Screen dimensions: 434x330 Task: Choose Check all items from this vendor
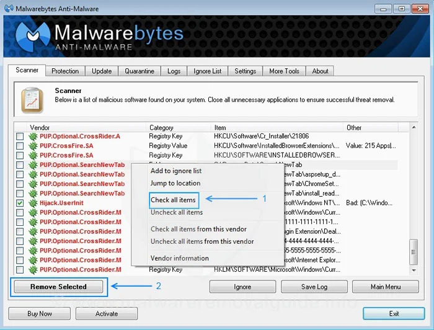198,230
